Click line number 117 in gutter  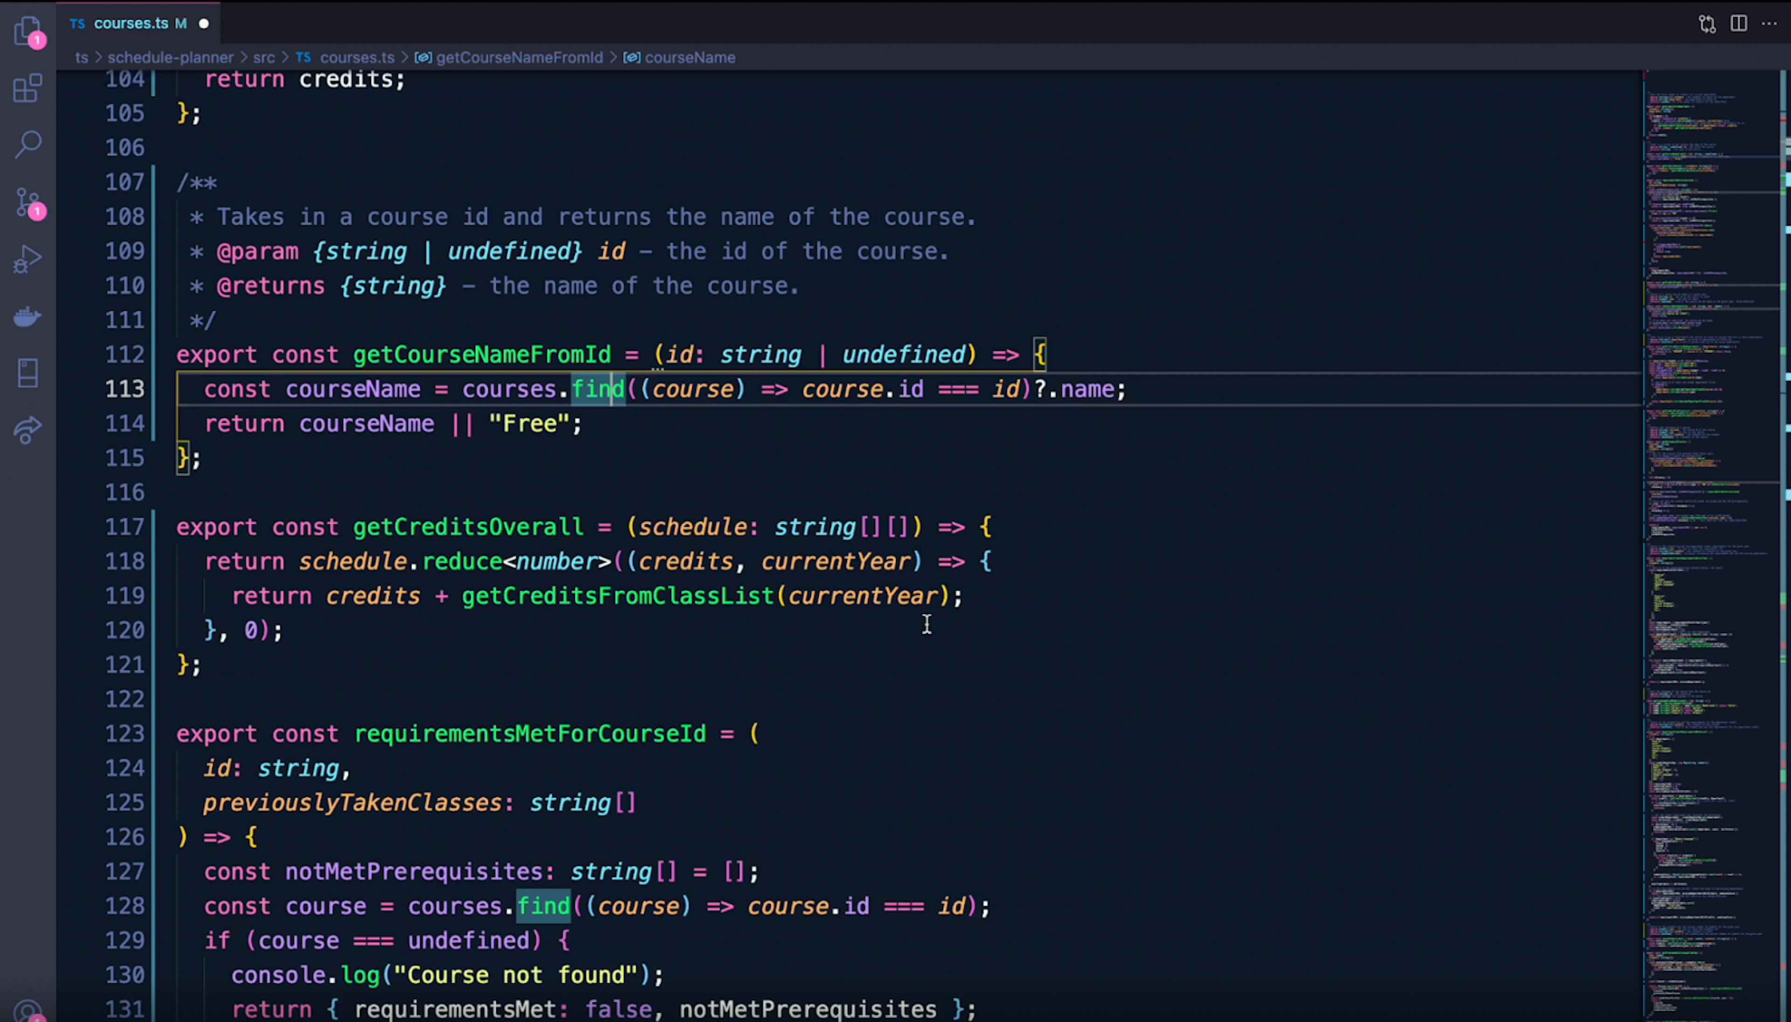tap(125, 527)
